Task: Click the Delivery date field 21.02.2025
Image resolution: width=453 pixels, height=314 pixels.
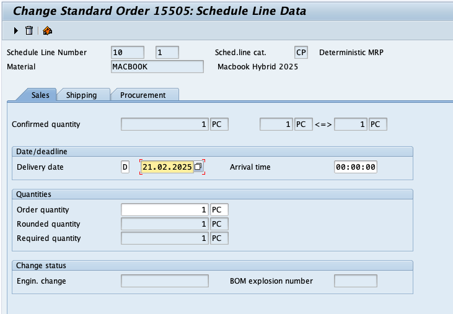Action: pos(167,167)
